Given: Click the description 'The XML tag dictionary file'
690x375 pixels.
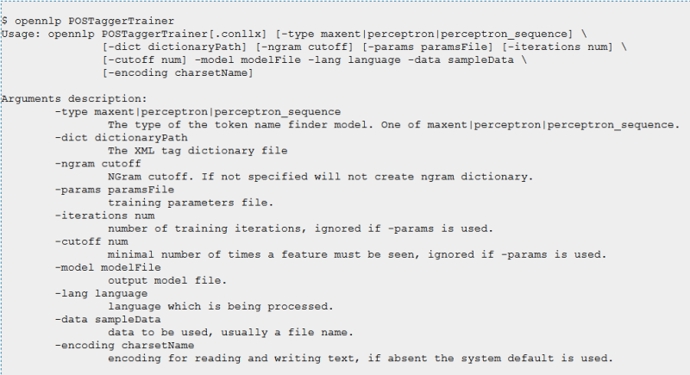Looking at the screenshot, I should pyautogui.click(x=198, y=151).
